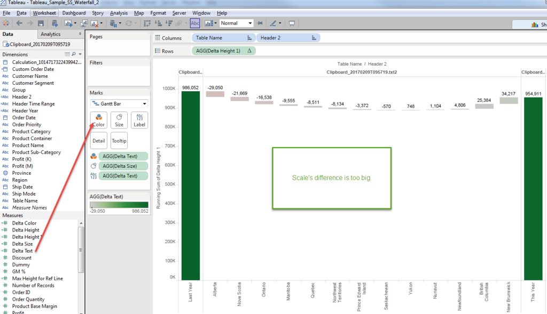Image resolution: width=547 pixels, height=314 pixels.
Task: Click the view-as-grid icon in Dimensions header
Action: [67, 54]
